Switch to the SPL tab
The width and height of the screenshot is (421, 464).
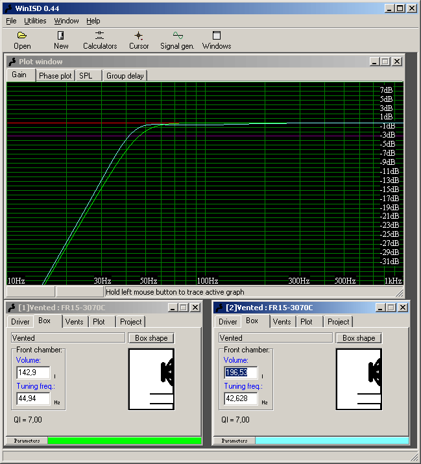(x=86, y=76)
